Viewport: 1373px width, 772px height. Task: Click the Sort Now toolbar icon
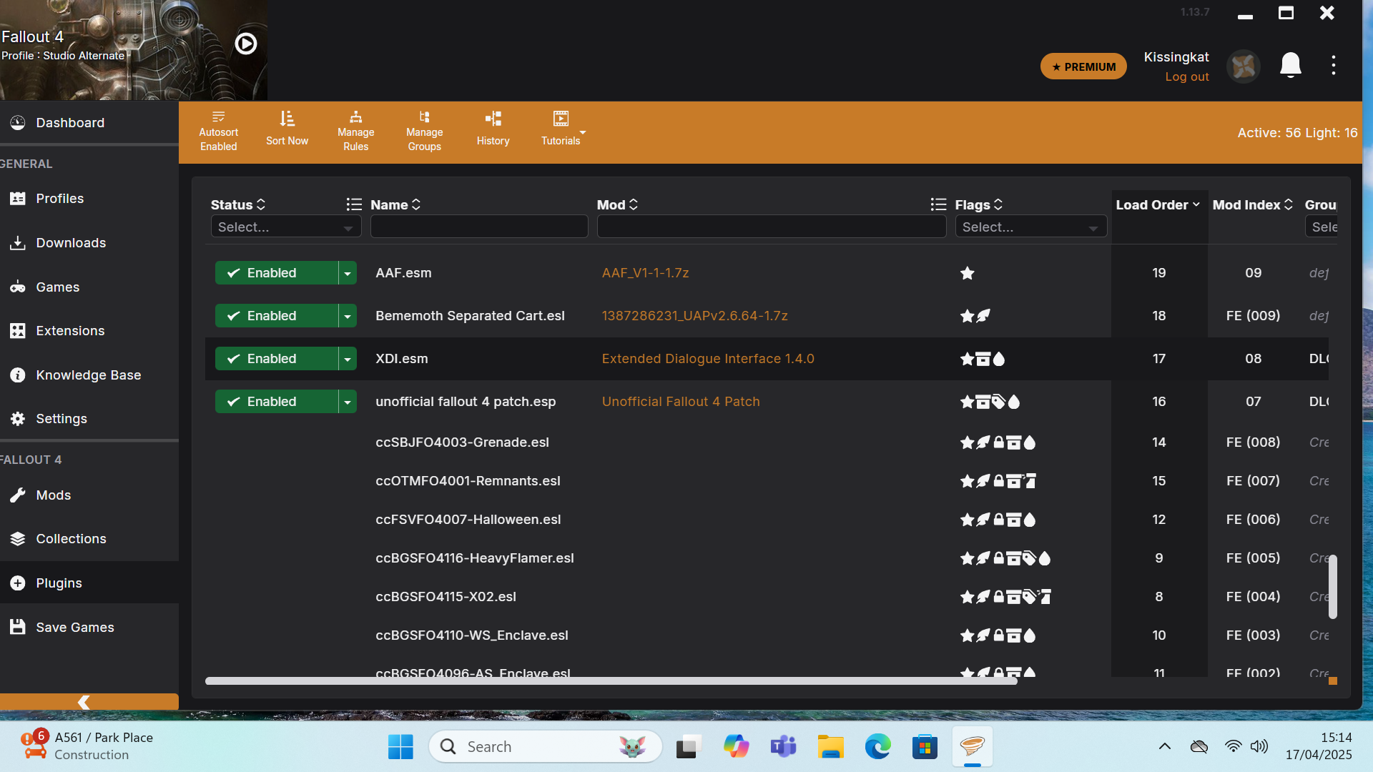coord(287,129)
